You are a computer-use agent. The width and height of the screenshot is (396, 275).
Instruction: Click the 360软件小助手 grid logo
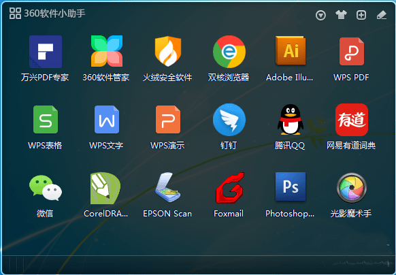point(15,14)
